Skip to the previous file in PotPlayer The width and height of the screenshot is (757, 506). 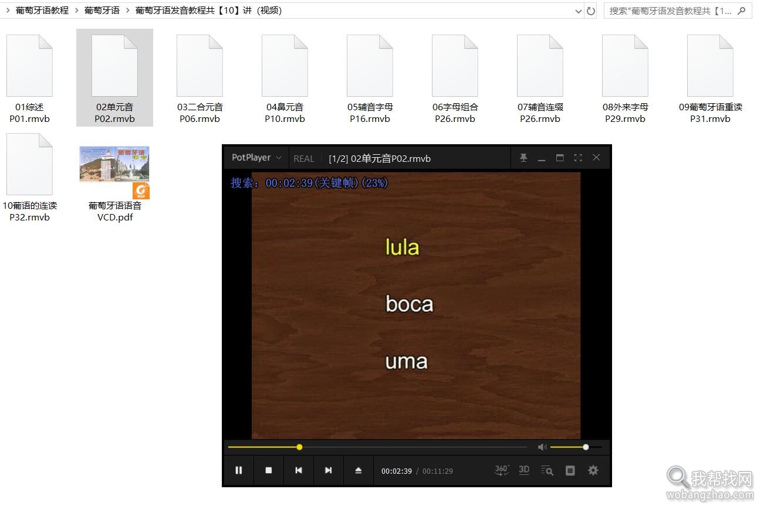(299, 470)
